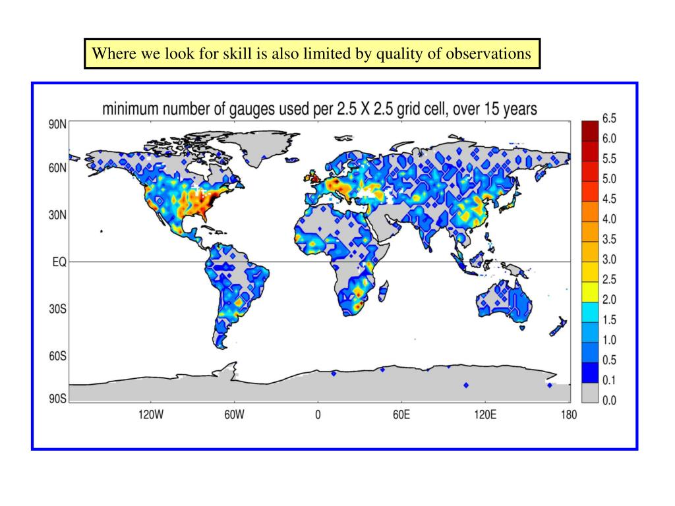This screenshot has height=506, width=675.
Task: Click the dark red top colorbar swatch
Action: click(x=590, y=131)
